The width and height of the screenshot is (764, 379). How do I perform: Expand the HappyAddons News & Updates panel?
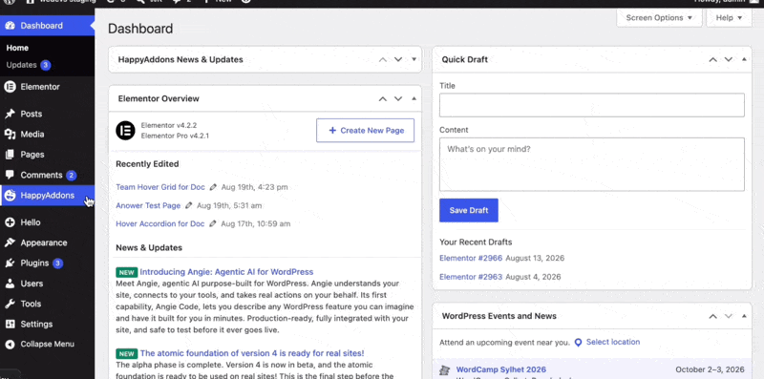click(414, 59)
